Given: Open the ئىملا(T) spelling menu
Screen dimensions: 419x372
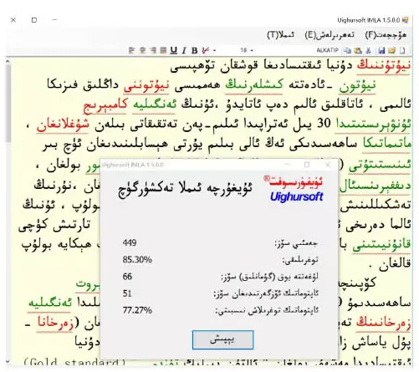Looking at the screenshot, I should tap(280, 35).
